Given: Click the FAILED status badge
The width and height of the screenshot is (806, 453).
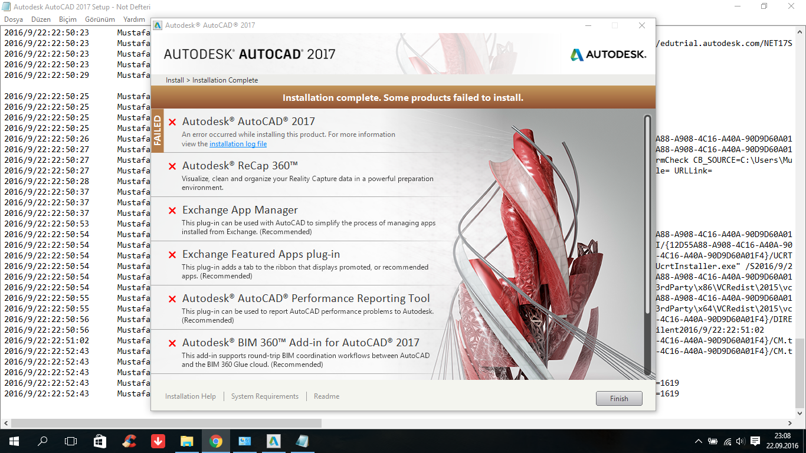Looking at the screenshot, I should coord(158,130).
